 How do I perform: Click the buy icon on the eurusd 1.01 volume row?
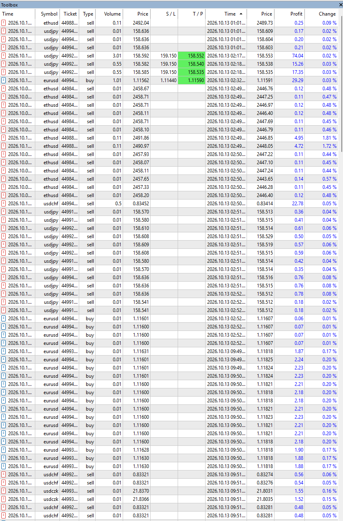[x=4, y=80]
